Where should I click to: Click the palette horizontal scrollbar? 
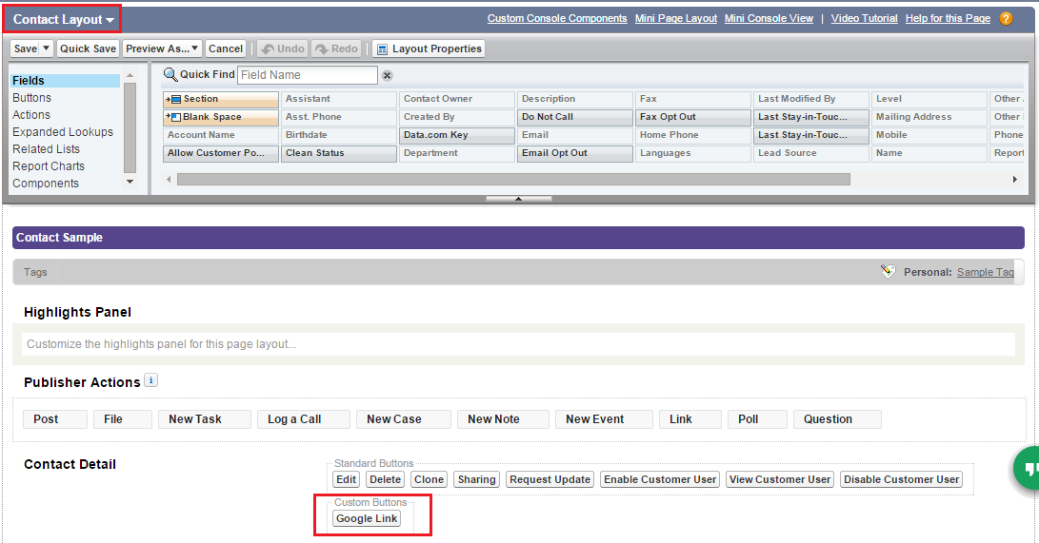pos(512,179)
